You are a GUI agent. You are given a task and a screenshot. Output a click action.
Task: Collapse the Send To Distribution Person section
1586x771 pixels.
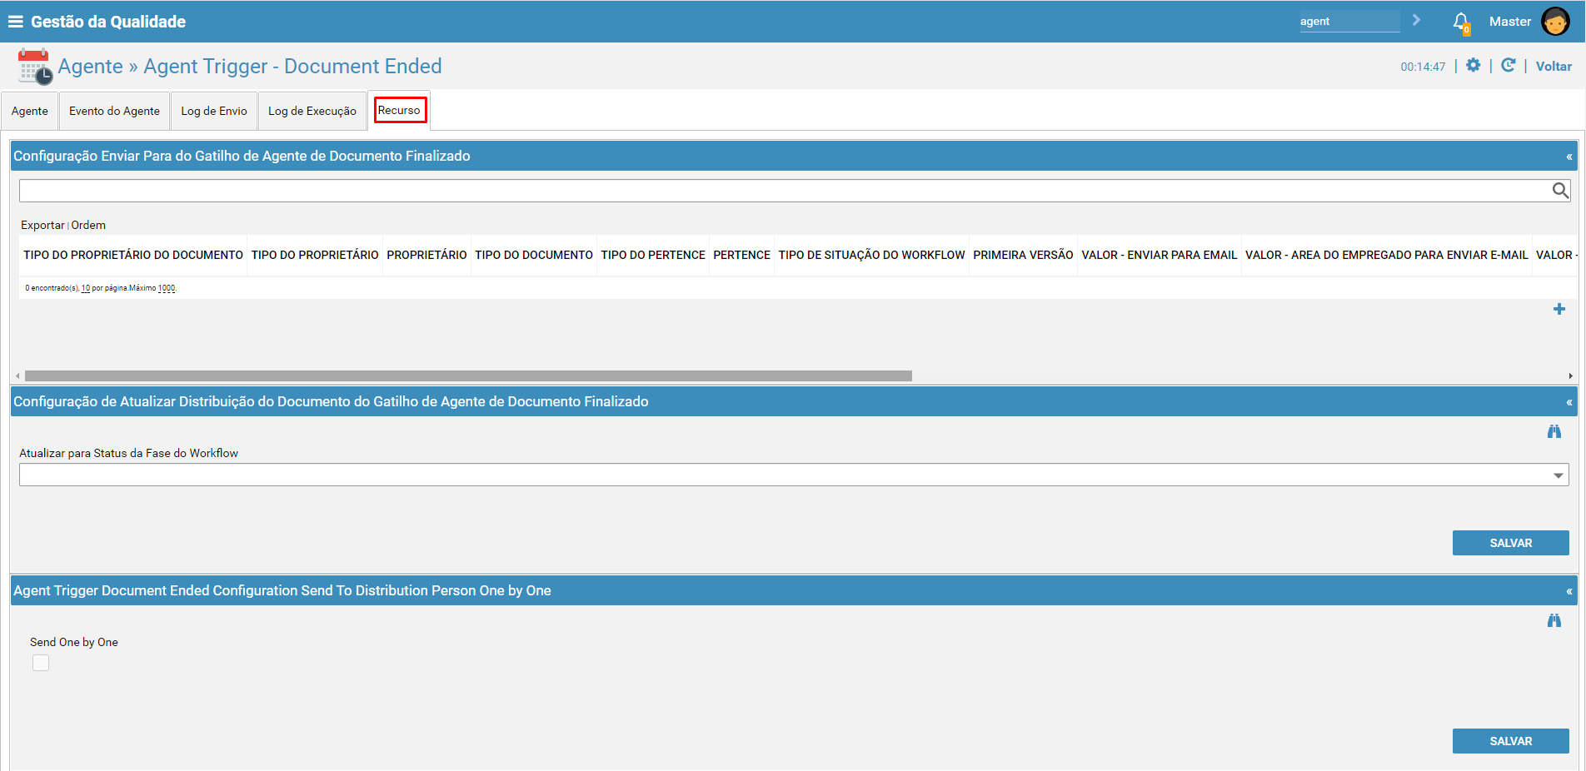point(1569,591)
